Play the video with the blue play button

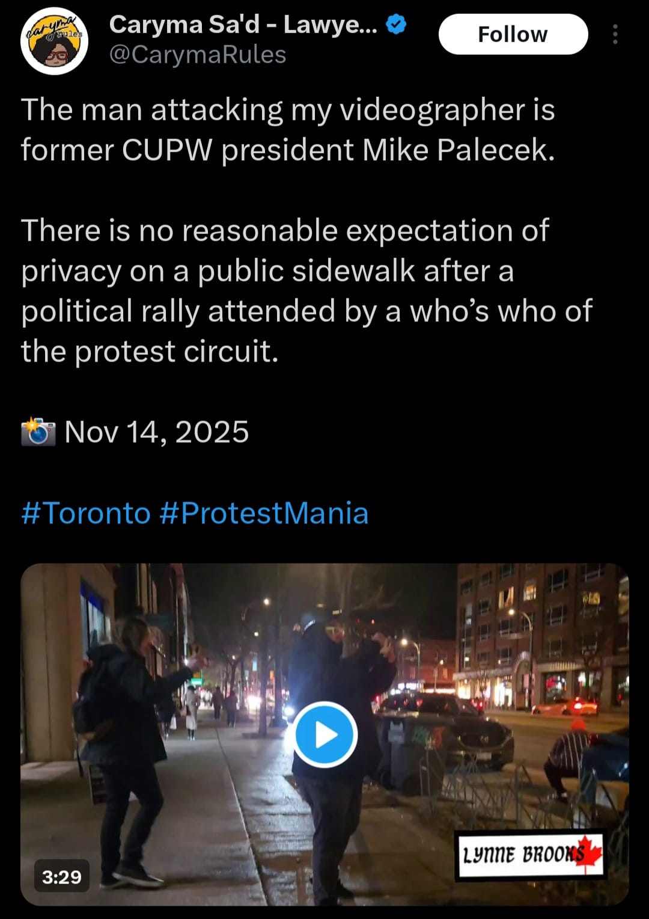[x=325, y=734]
